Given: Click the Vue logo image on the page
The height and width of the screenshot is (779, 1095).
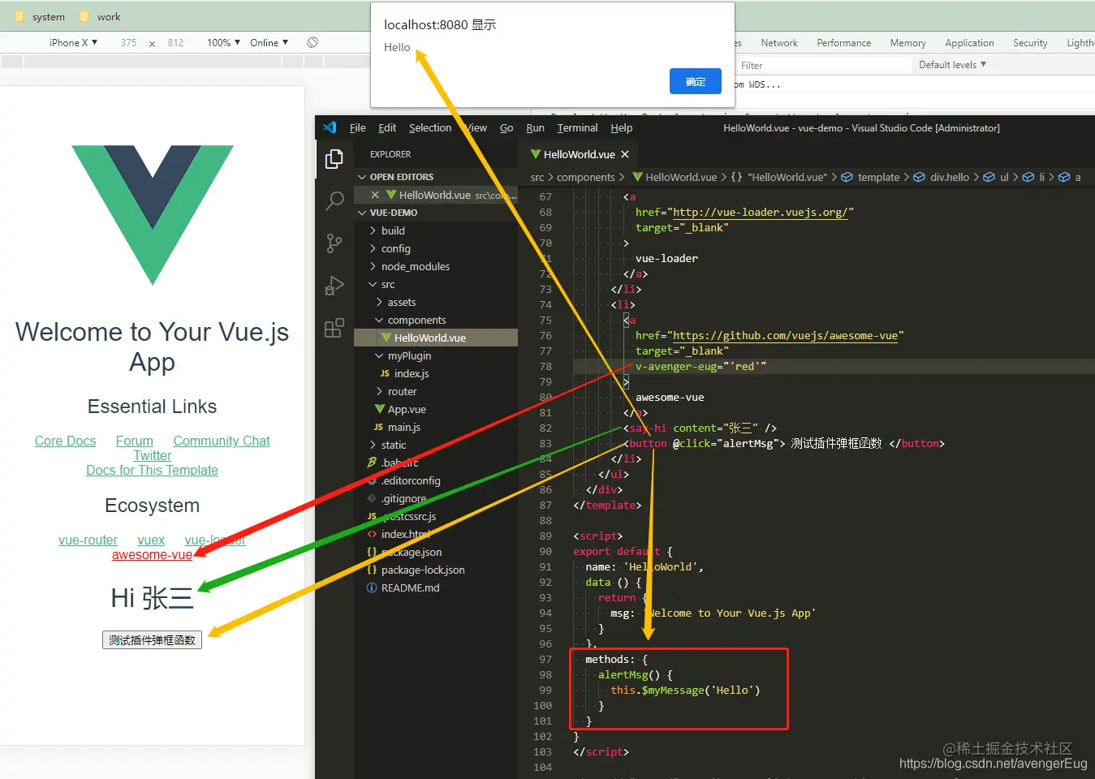Looking at the screenshot, I should (153, 215).
